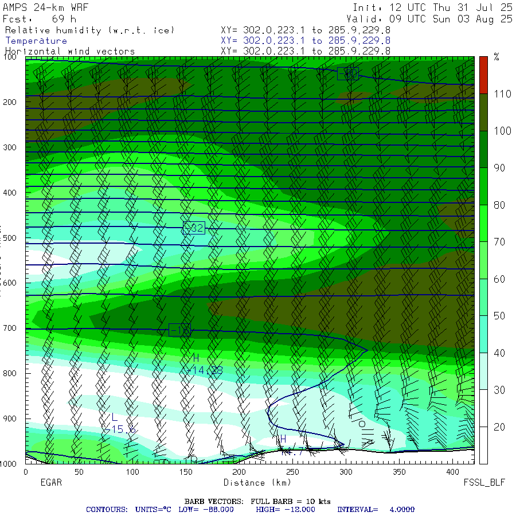Viewport: 516px width, 516px height.
Task: Click the 'Valid: 09 UTC Sun 03 Aug 25' text
Action: (429, 19)
